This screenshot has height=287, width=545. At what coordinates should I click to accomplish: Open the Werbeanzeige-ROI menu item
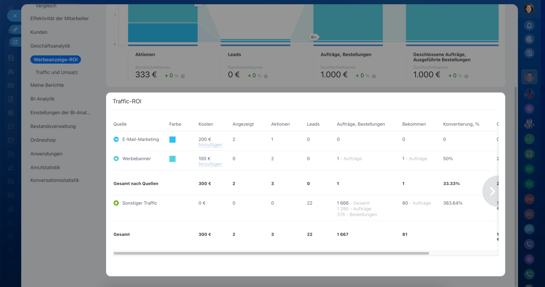56,60
